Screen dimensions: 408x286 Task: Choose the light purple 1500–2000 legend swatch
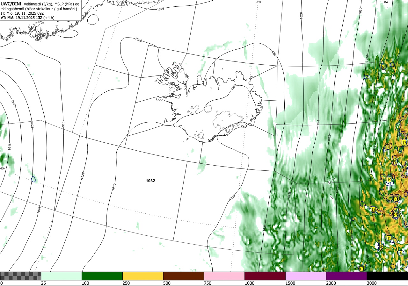tap(306, 276)
